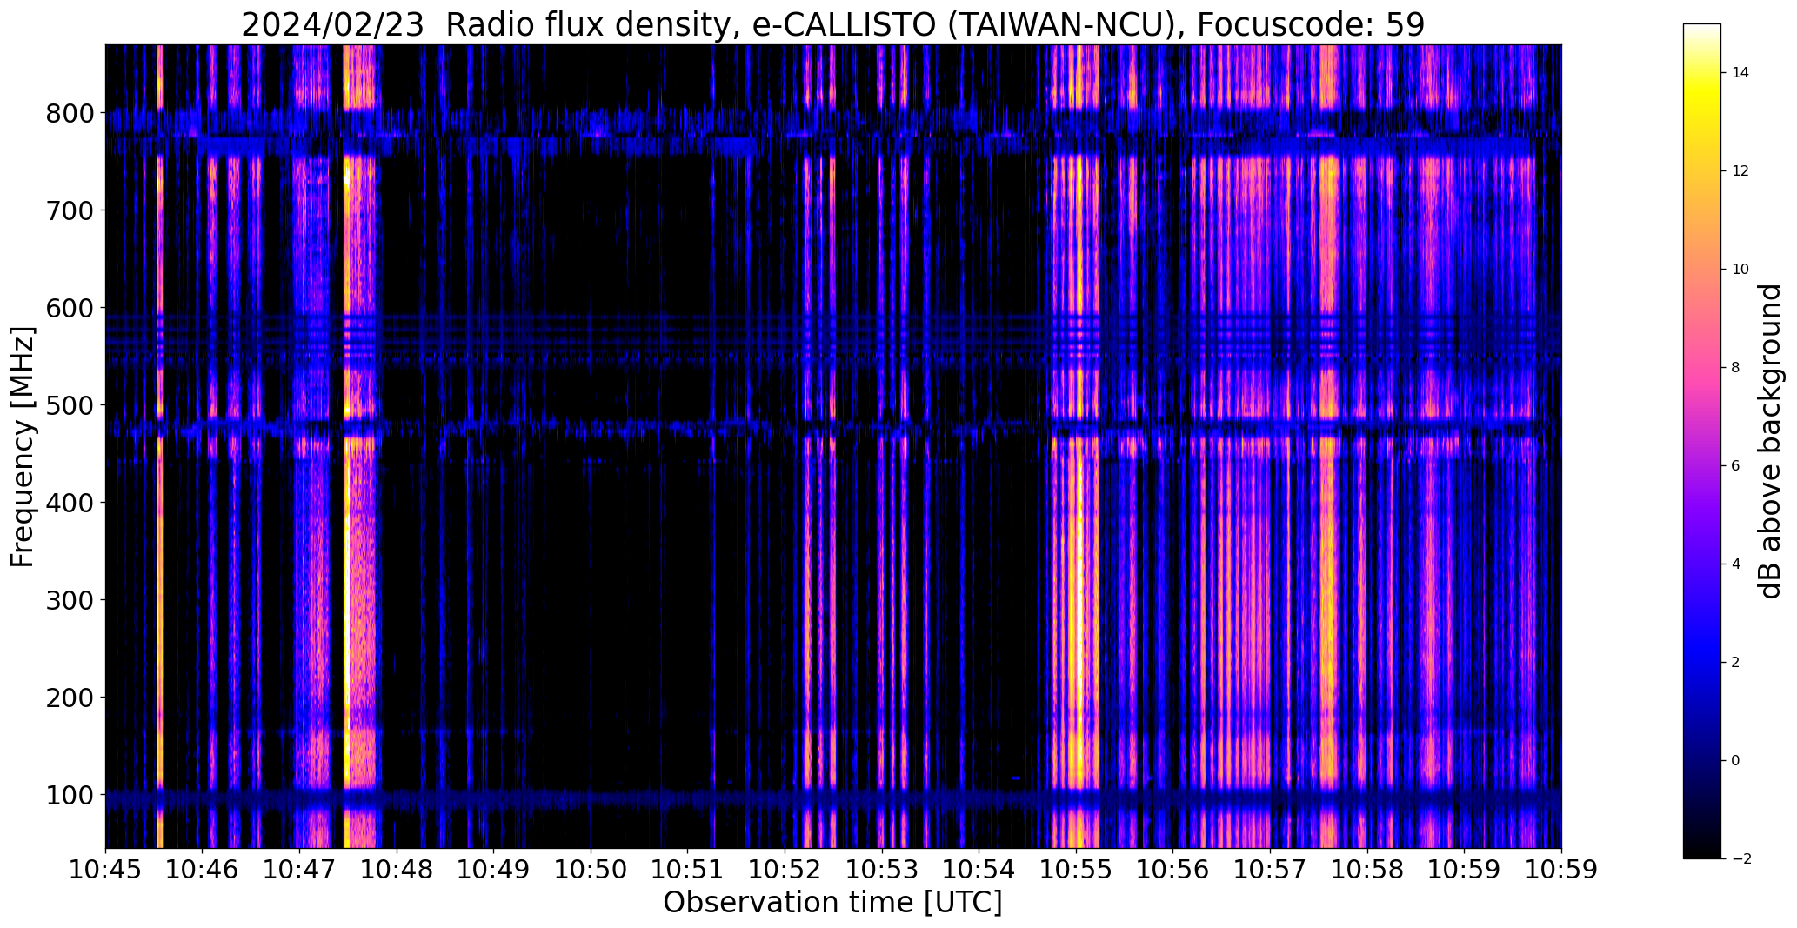
Task: Click the colorbar tick label 14
Action: point(1740,73)
